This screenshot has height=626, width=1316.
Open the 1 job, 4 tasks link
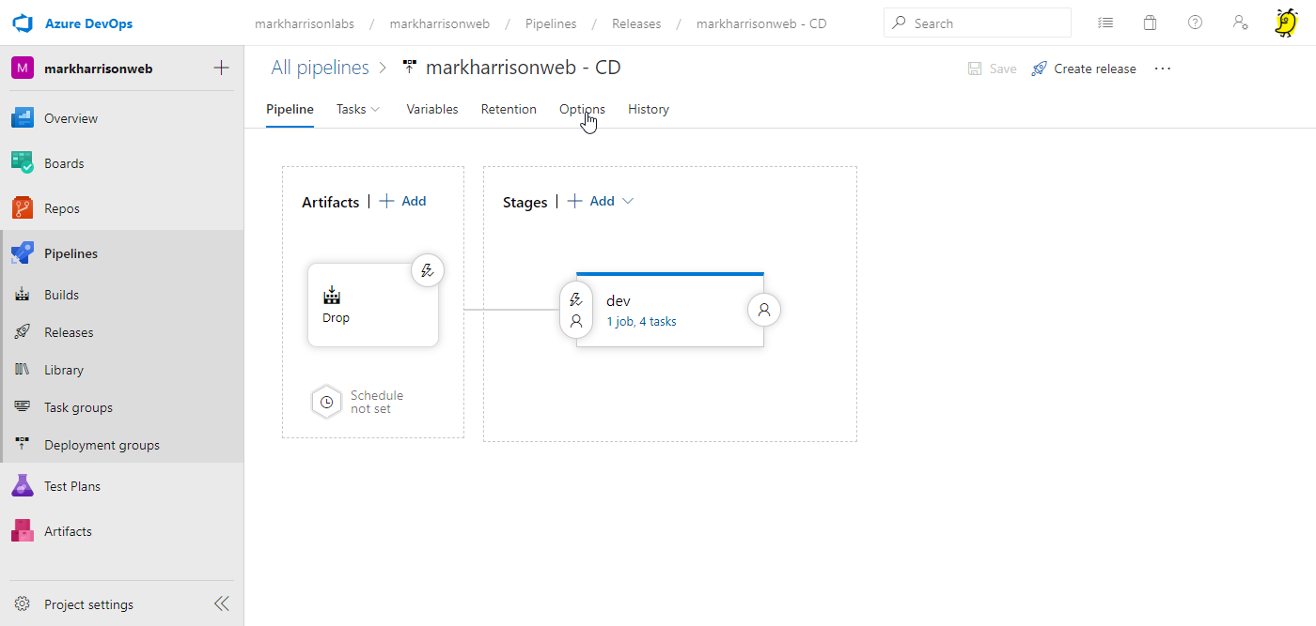(x=641, y=322)
